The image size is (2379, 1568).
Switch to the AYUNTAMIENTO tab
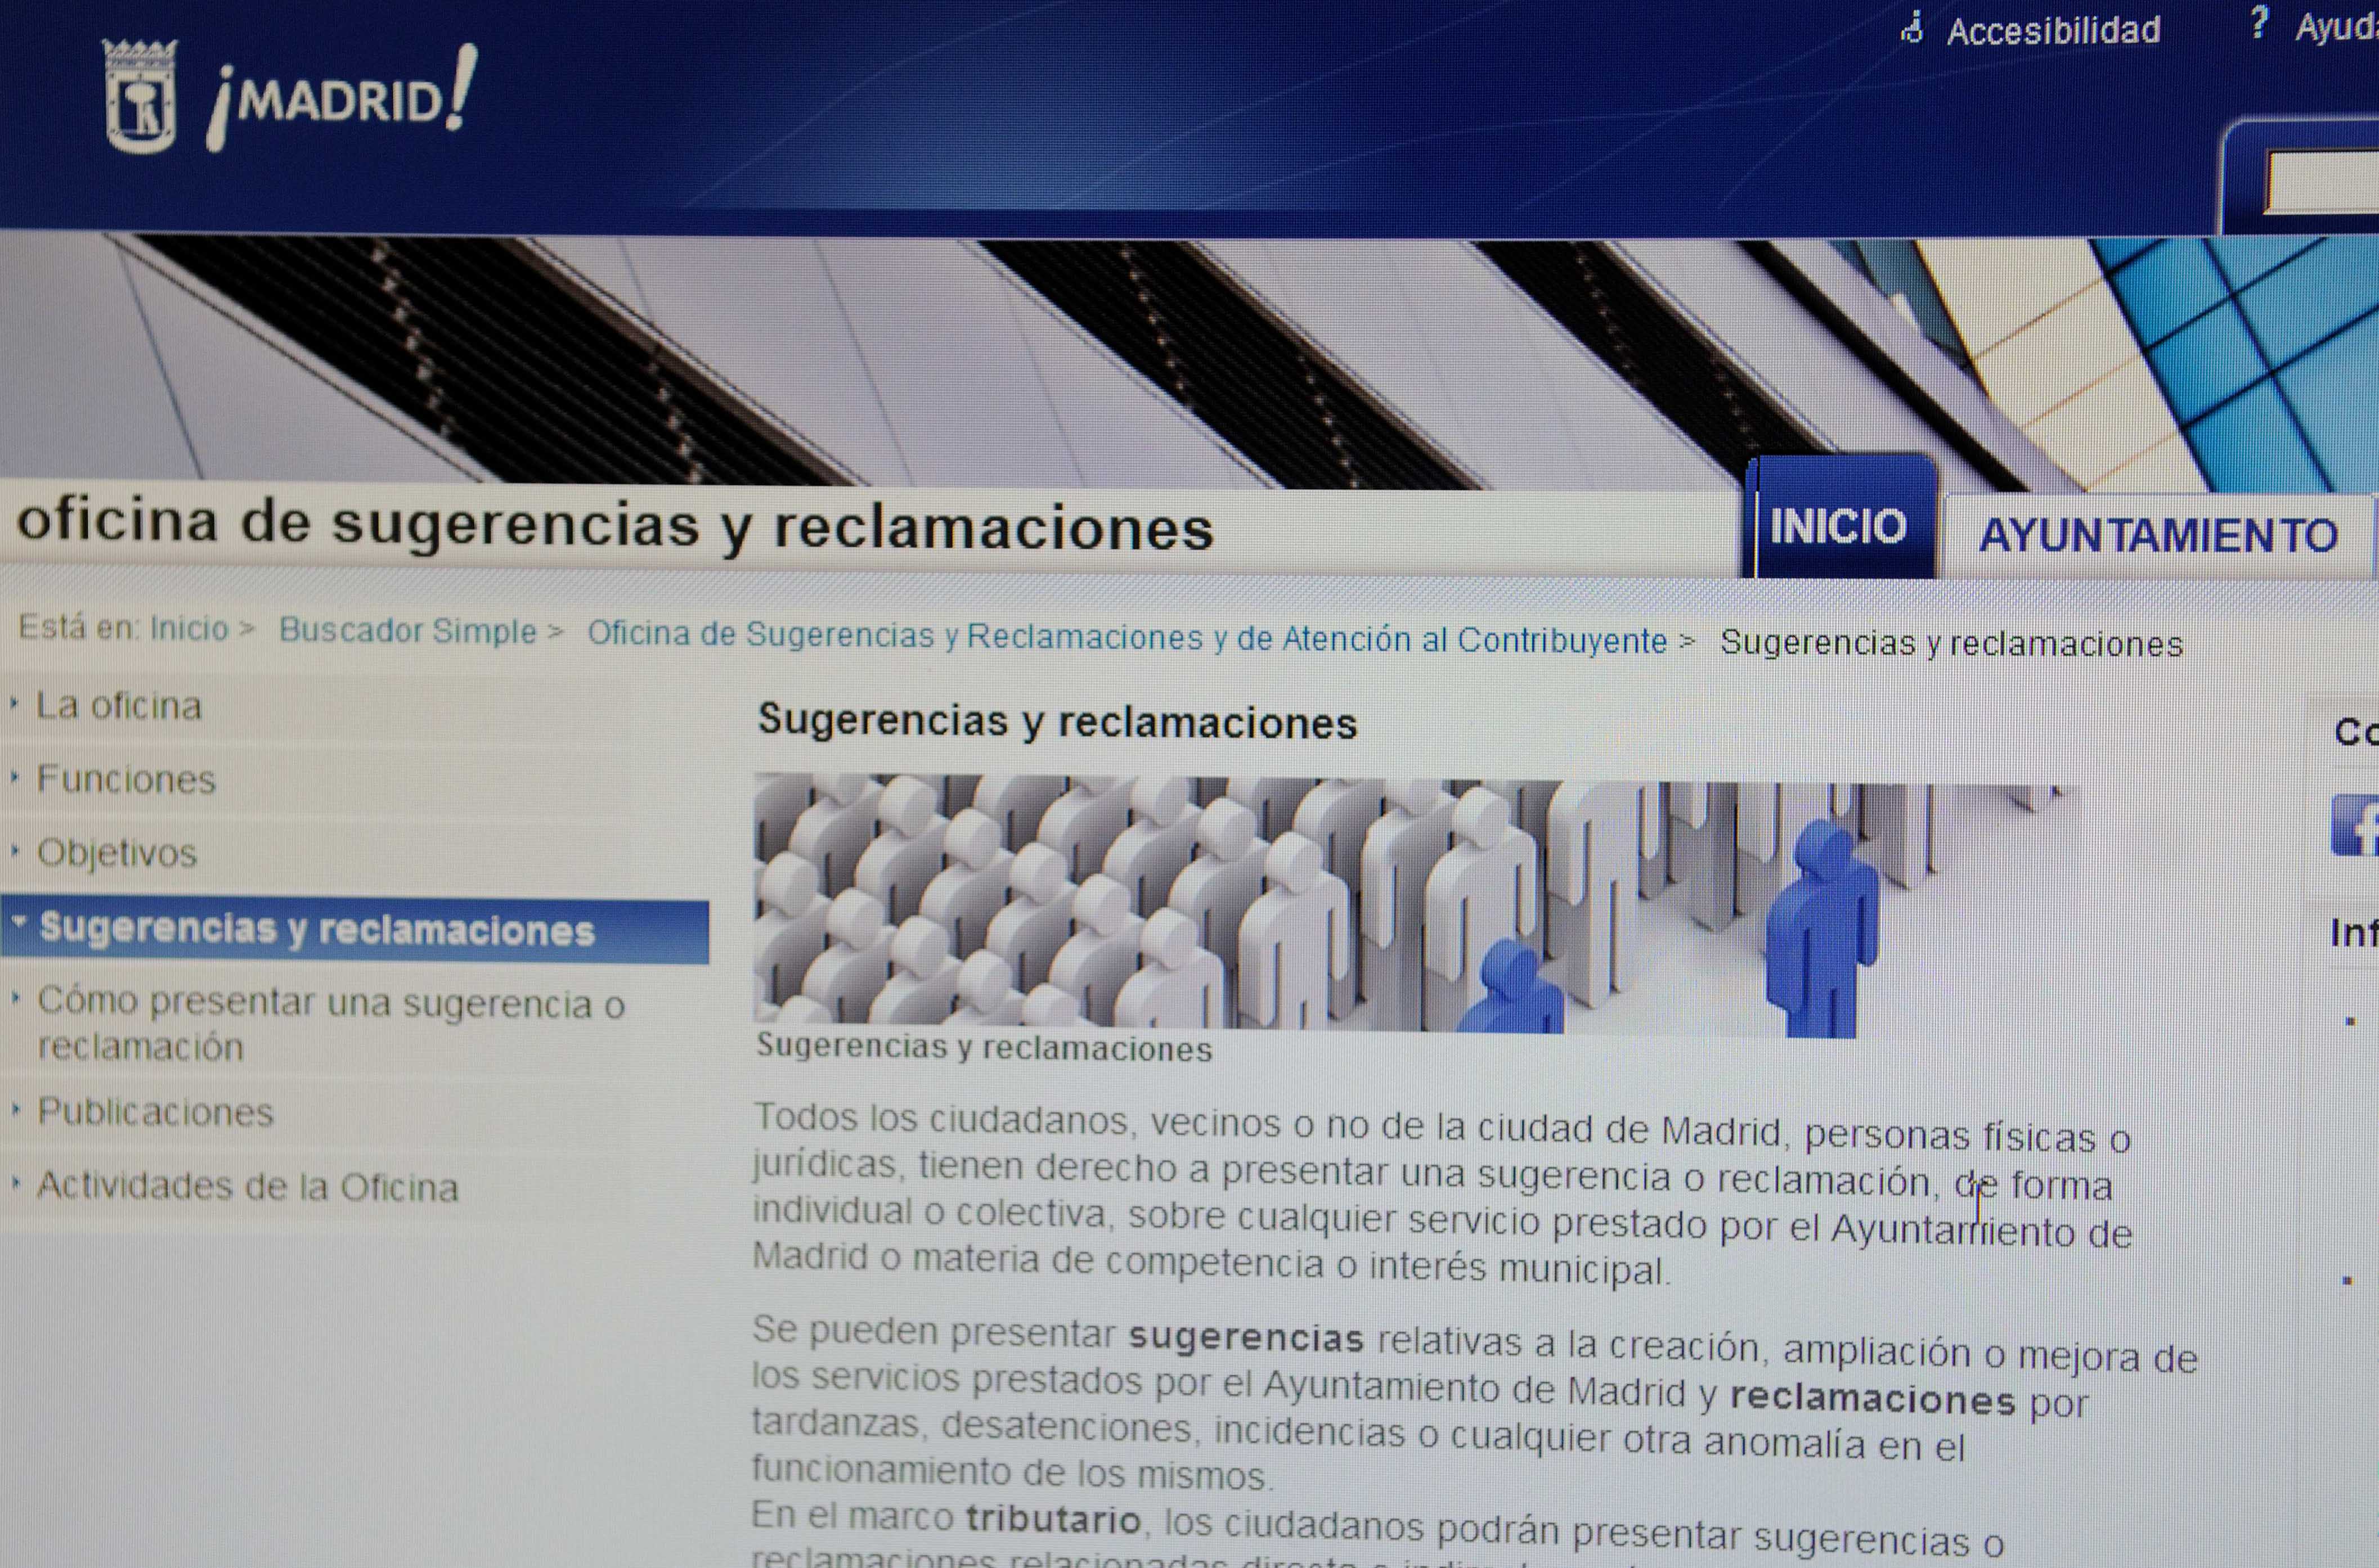[x=2158, y=535]
